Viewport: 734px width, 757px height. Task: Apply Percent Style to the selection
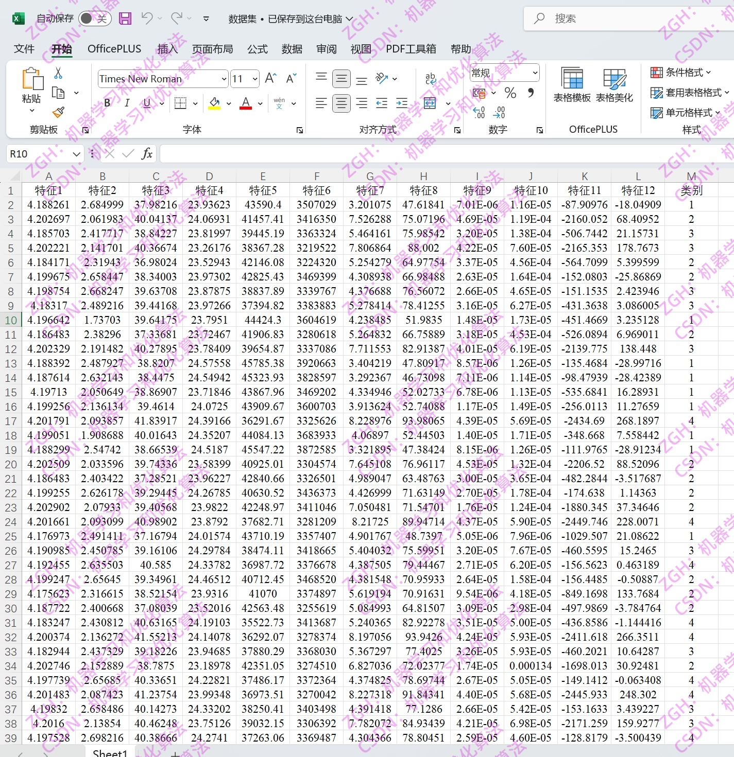click(x=510, y=94)
